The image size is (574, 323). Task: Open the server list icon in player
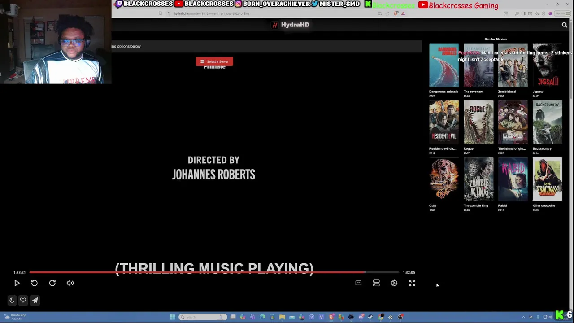376,283
